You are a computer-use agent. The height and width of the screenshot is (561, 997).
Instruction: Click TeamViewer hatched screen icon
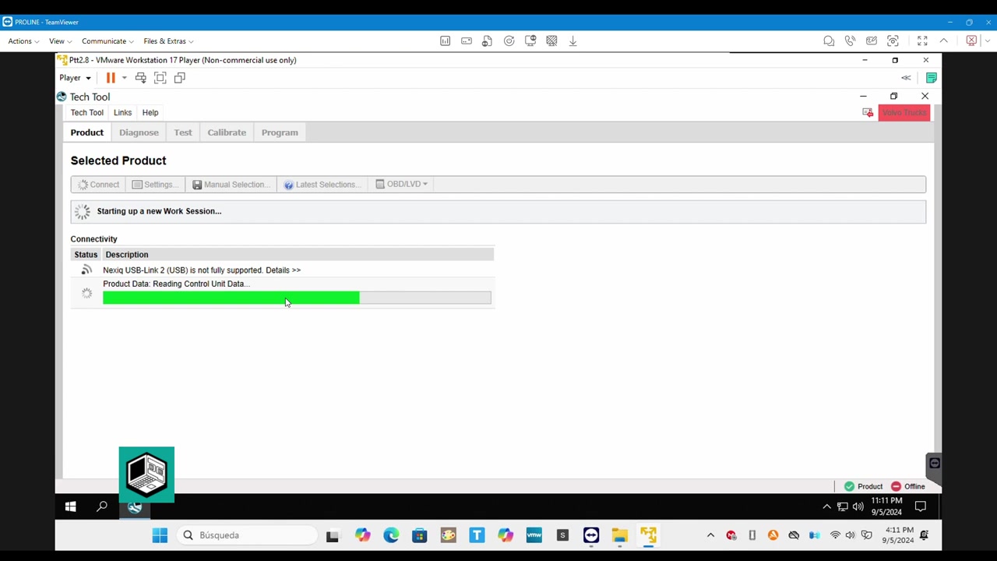tap(551, 41)
